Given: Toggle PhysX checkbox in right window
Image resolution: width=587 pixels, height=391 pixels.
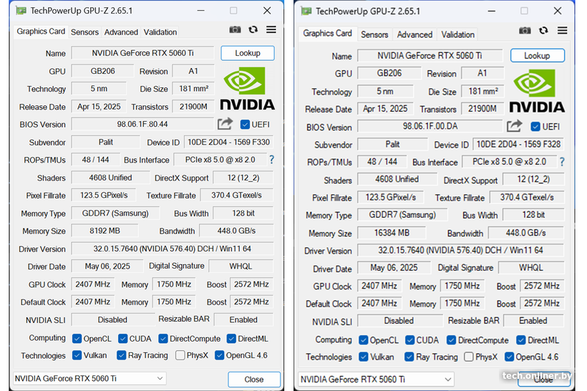Looking at the screenshot, I should [x=469, y=357].
